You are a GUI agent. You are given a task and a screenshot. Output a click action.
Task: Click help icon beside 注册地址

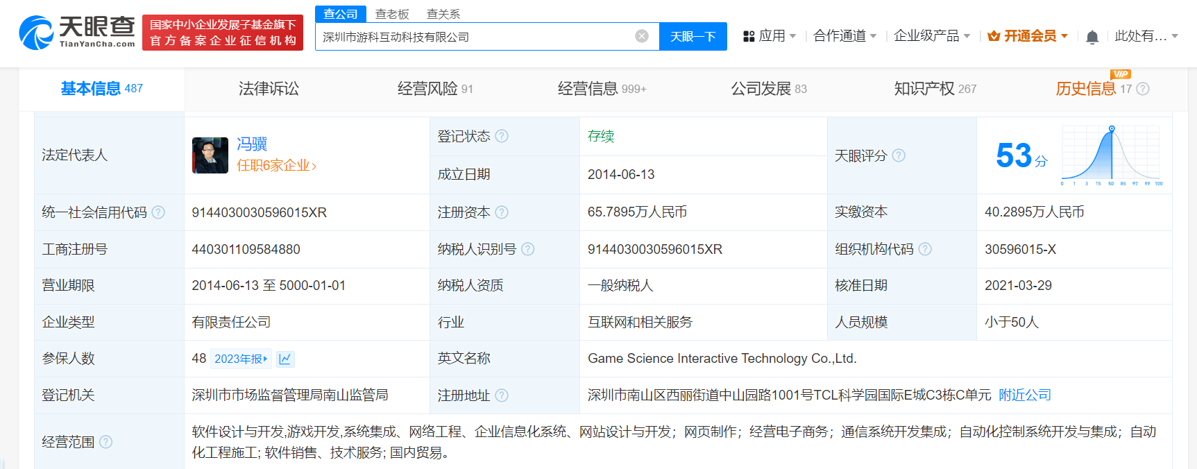point(502,395)
